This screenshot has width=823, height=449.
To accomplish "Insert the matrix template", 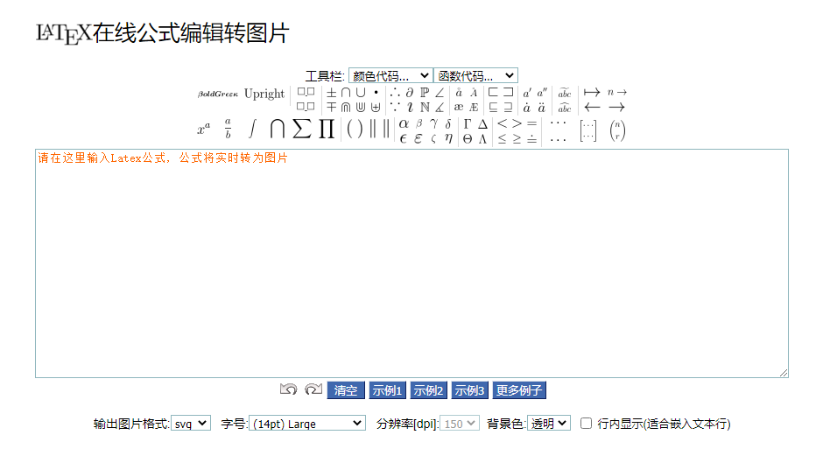I will pos(587,130).
